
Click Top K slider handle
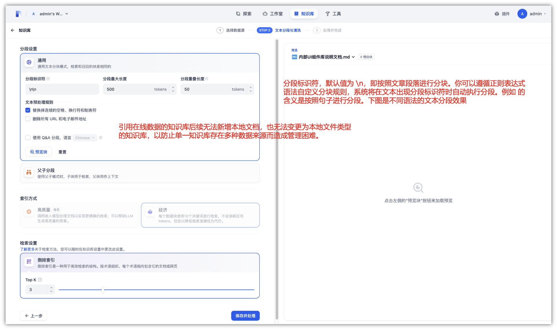tap(103, 290)
